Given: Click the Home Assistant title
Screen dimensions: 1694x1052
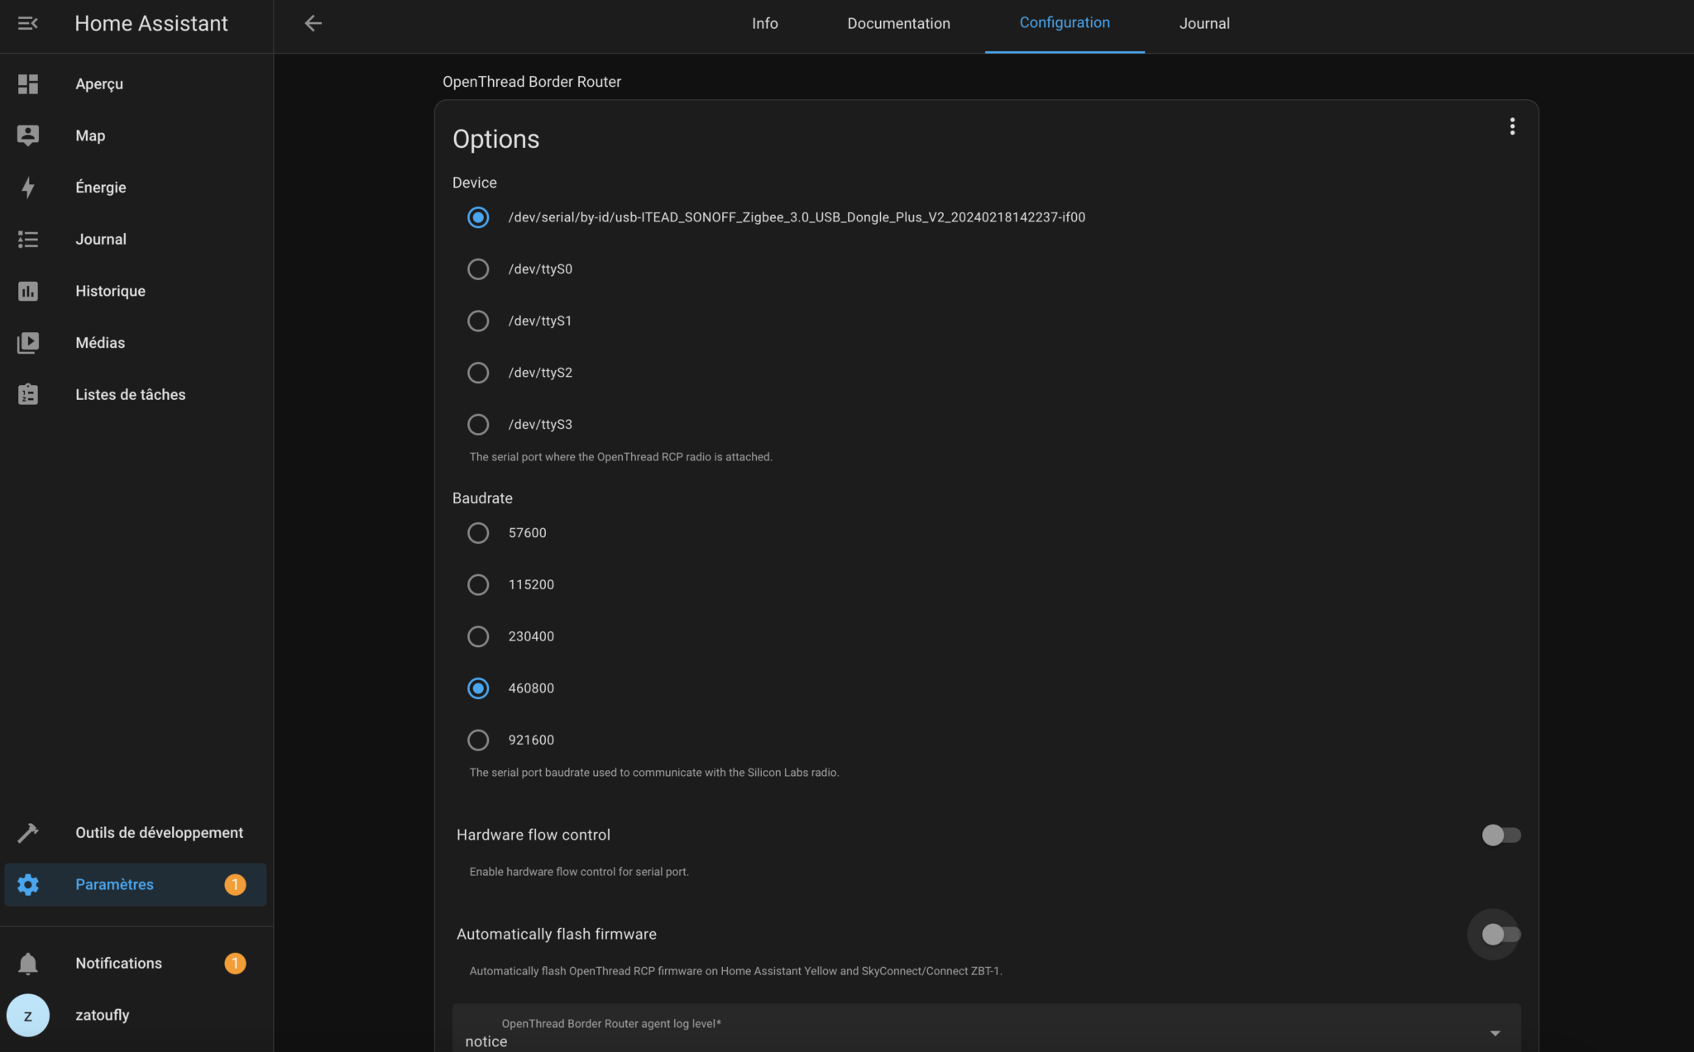Looking at the screenshot, I should point(151,23).
